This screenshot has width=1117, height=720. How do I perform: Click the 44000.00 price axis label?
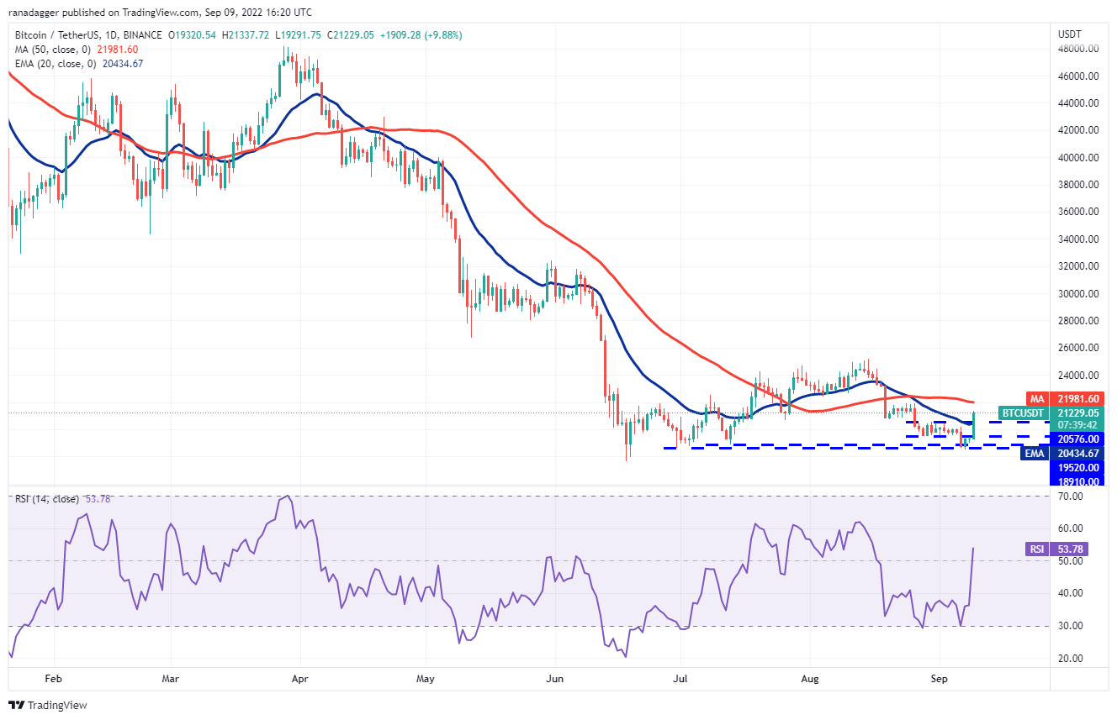pyautogui.click(x=1077, y=103)
